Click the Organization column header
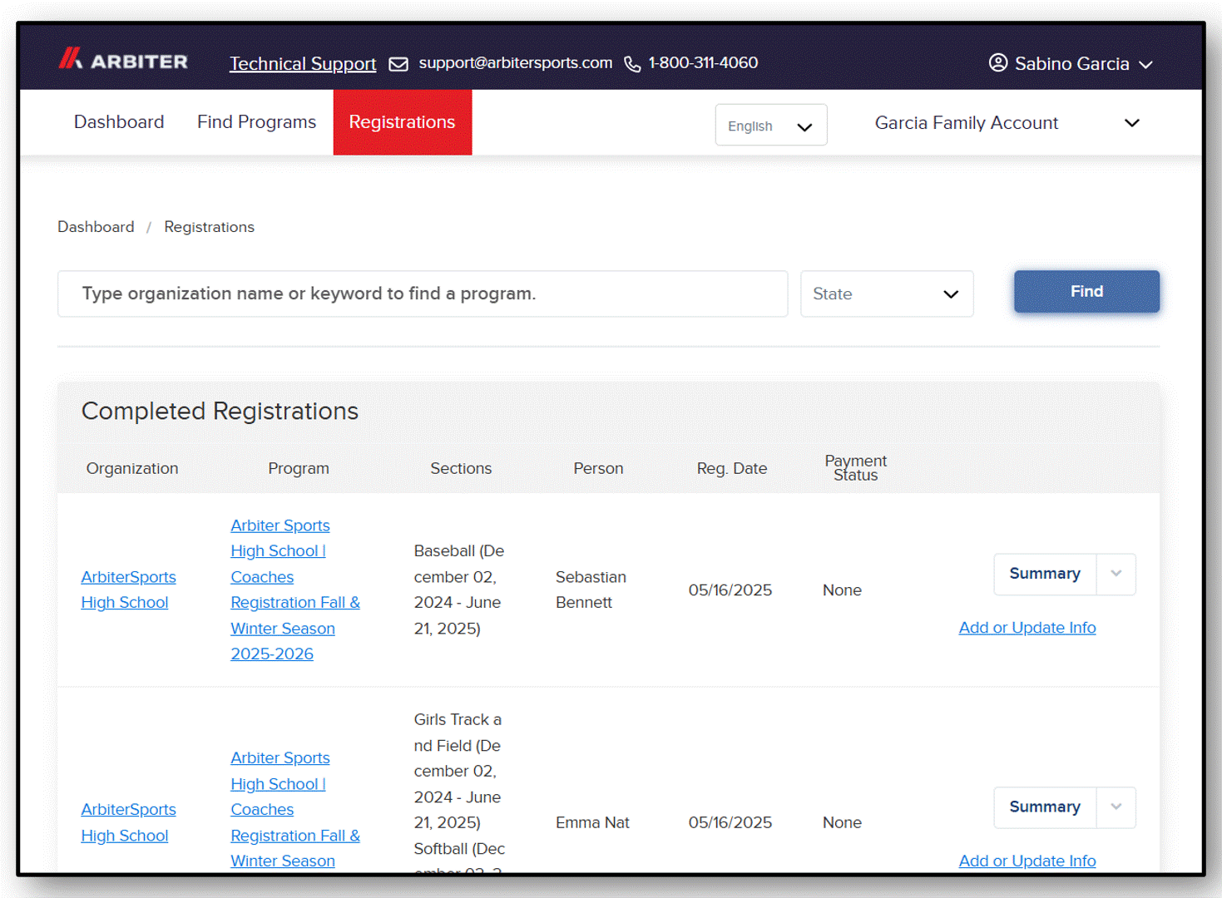Screen dimensions: 1222x898 (x=132, y=468)
